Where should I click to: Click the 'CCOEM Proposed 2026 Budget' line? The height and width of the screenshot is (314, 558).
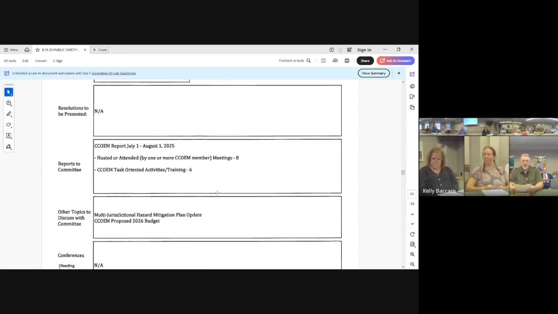(127, 221)
